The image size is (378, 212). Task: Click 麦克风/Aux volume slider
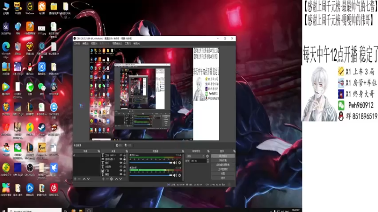point(151,163)
